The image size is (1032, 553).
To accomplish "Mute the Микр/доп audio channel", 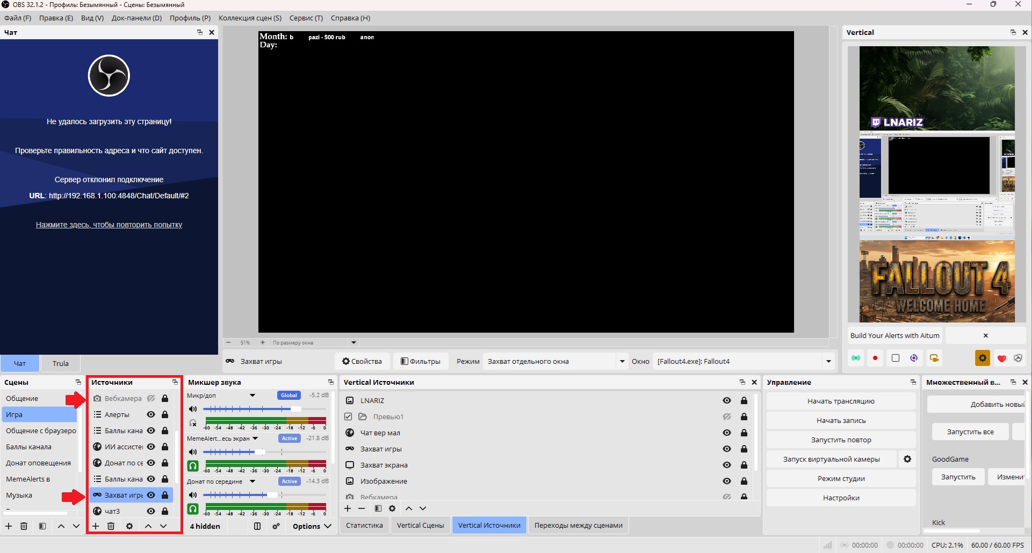I will click(x=193, y=409).
